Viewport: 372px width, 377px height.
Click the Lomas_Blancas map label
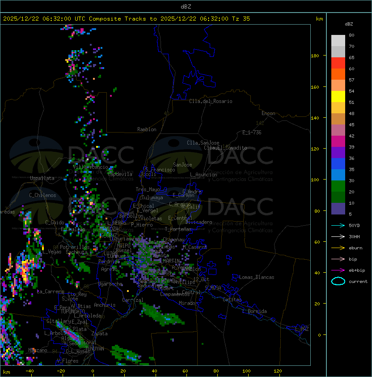point(257,277)
